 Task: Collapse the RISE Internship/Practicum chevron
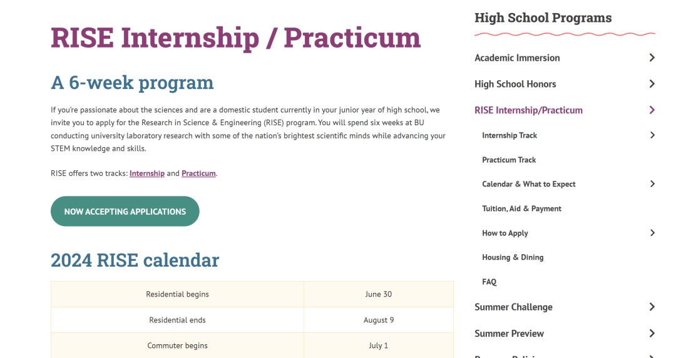(652, 110)
